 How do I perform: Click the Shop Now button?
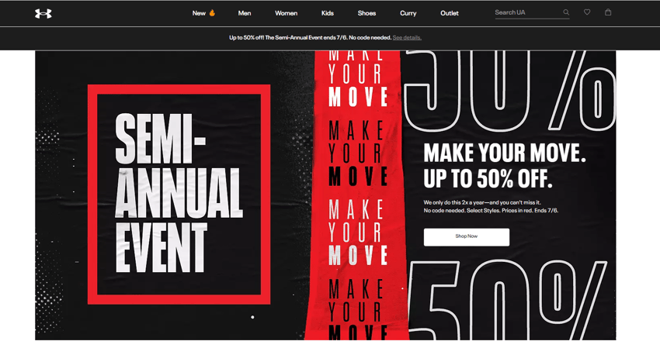tap(467, 237)
